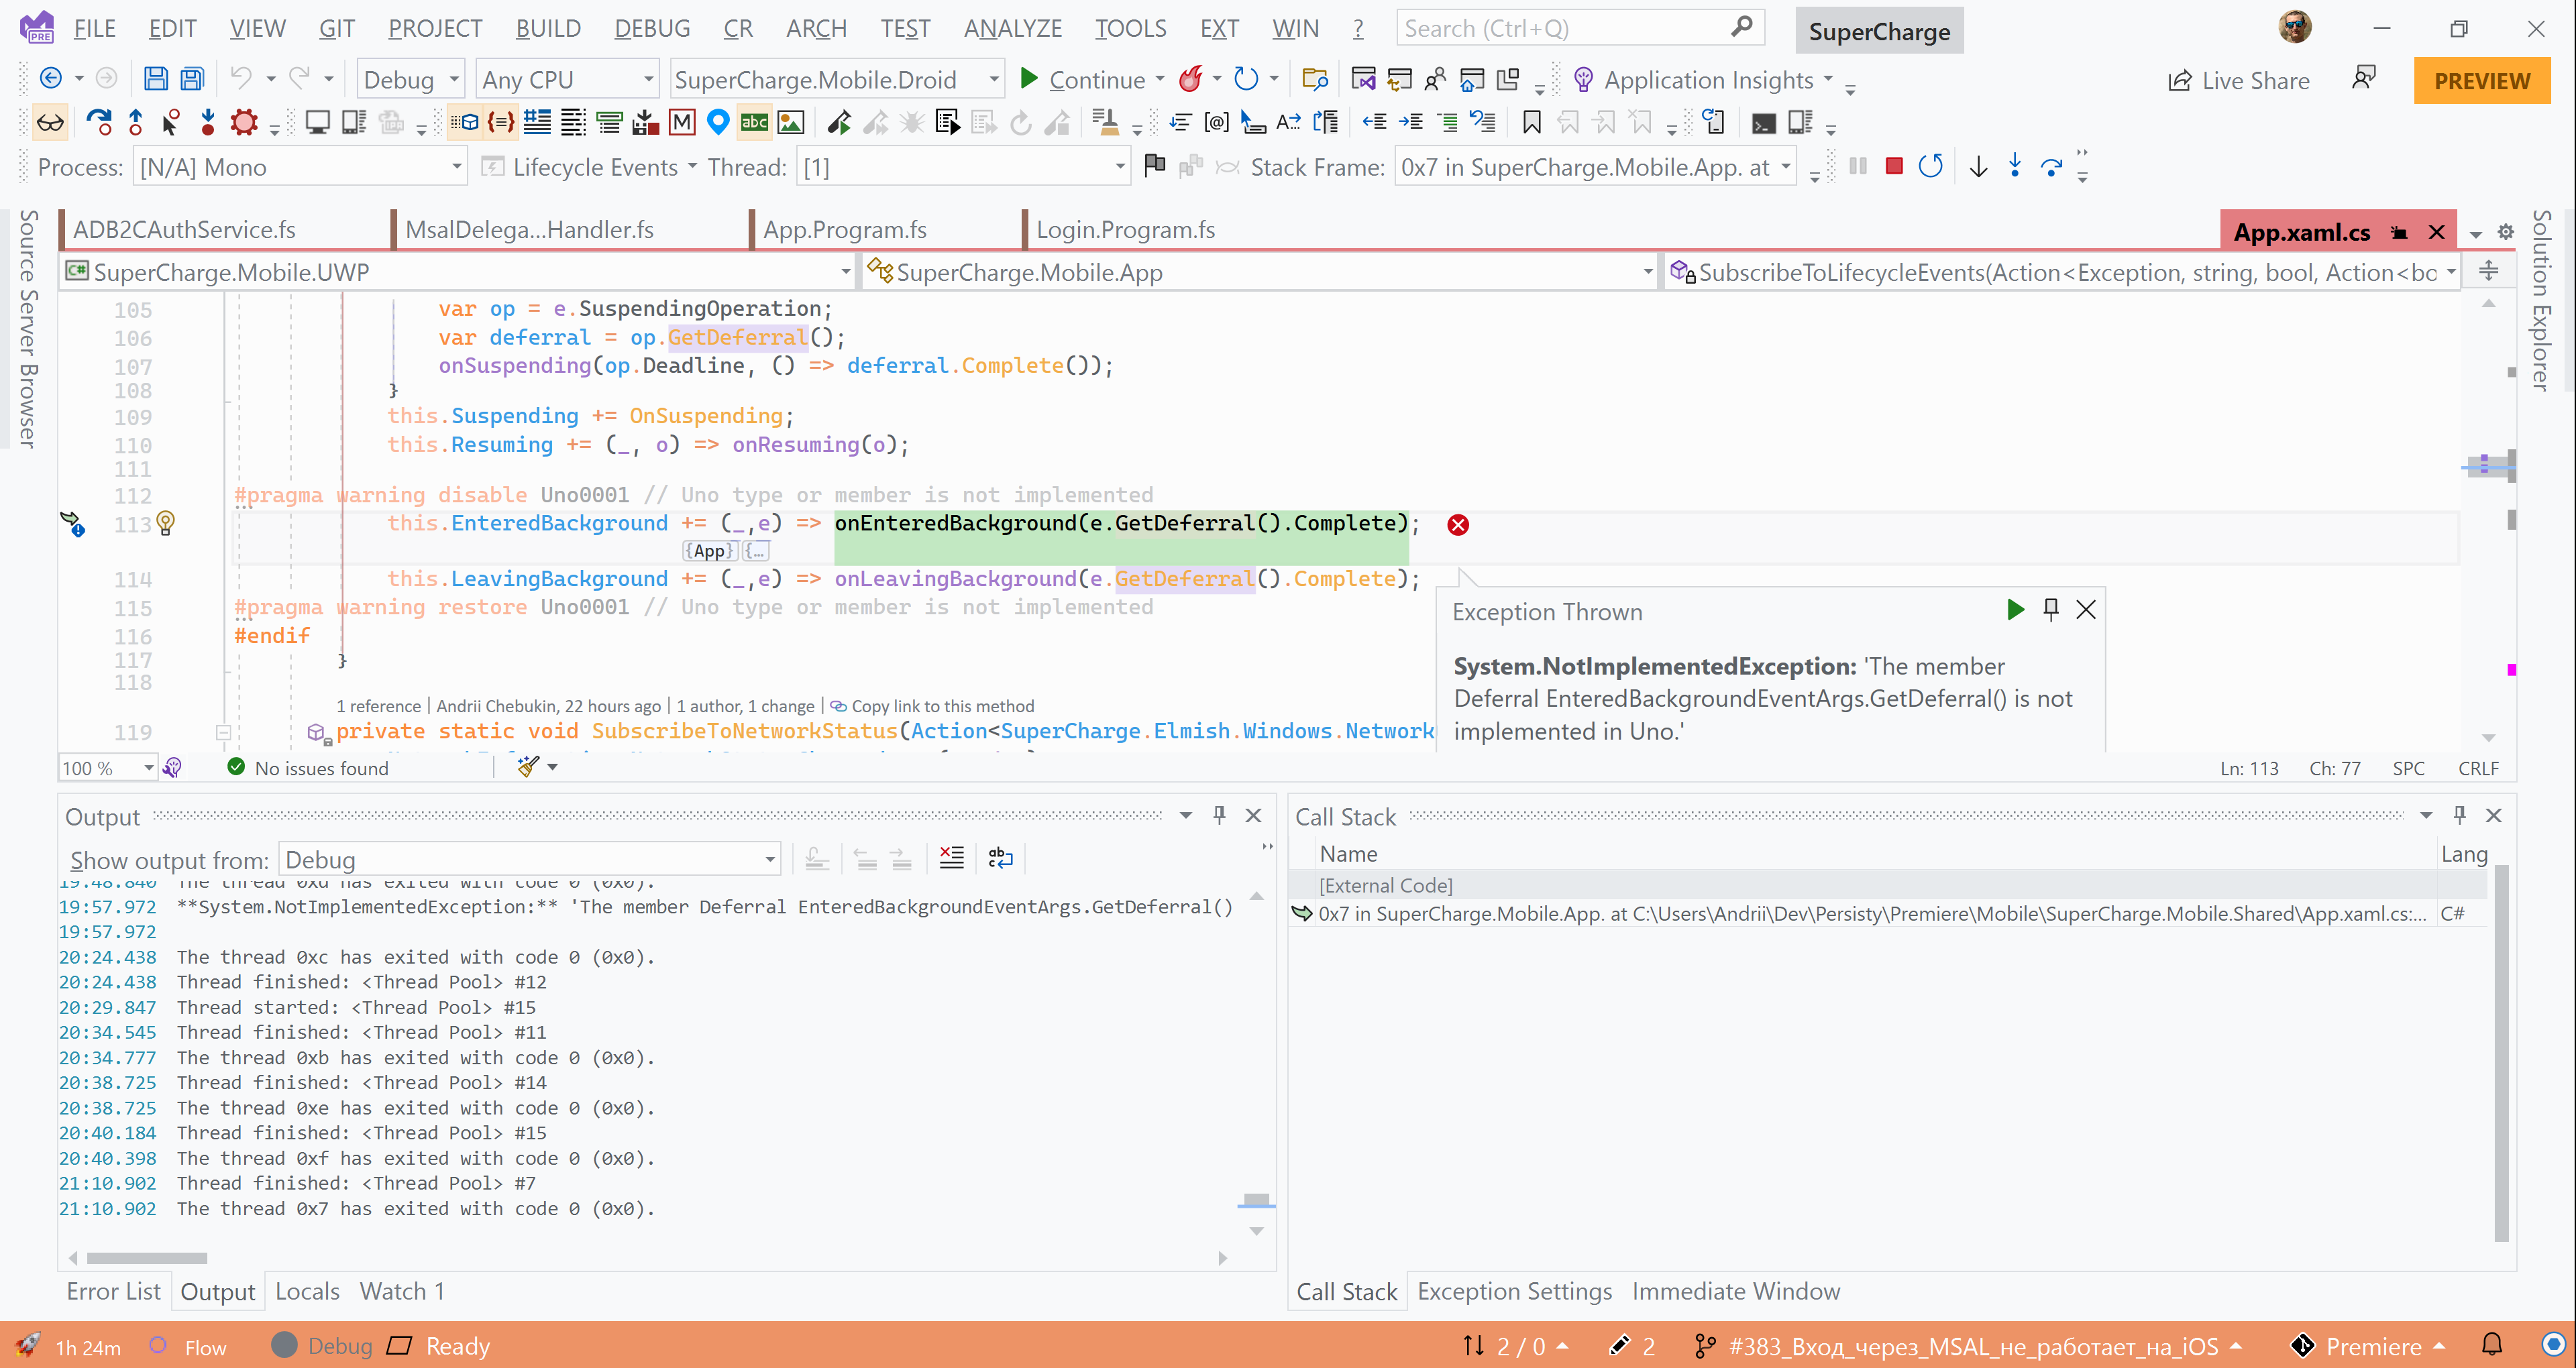Open the GIT menu
This screenshot has height=1368, width=2576.
pyautogui.click(x=336, y=28)
